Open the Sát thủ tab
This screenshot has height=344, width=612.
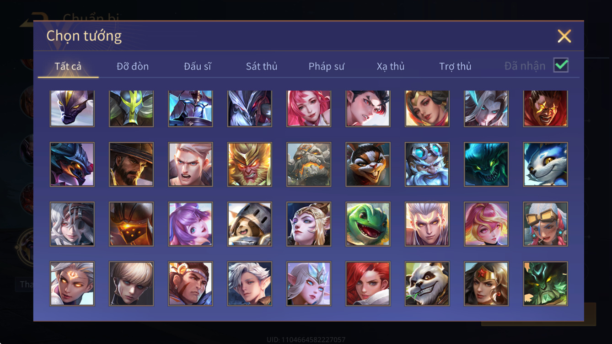262,66
